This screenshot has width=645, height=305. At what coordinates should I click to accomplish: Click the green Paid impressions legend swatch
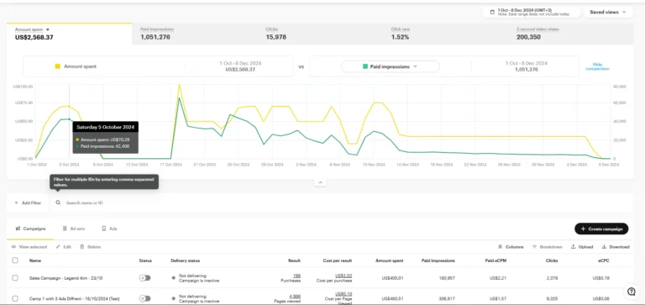pos(365,66)
